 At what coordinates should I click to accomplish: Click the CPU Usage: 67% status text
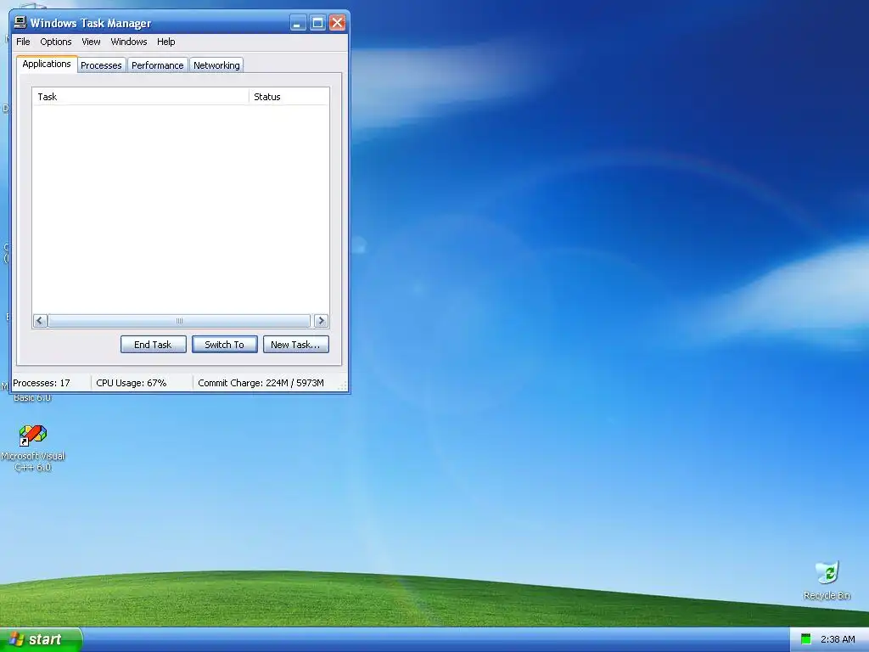point(132,383)
